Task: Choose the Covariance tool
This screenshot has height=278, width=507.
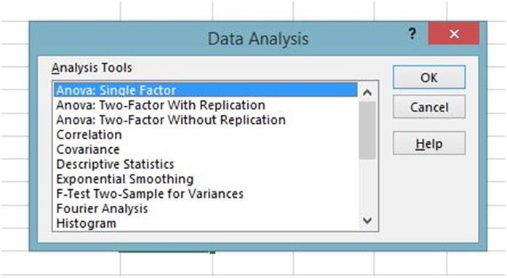Action: tap(206, 149)
